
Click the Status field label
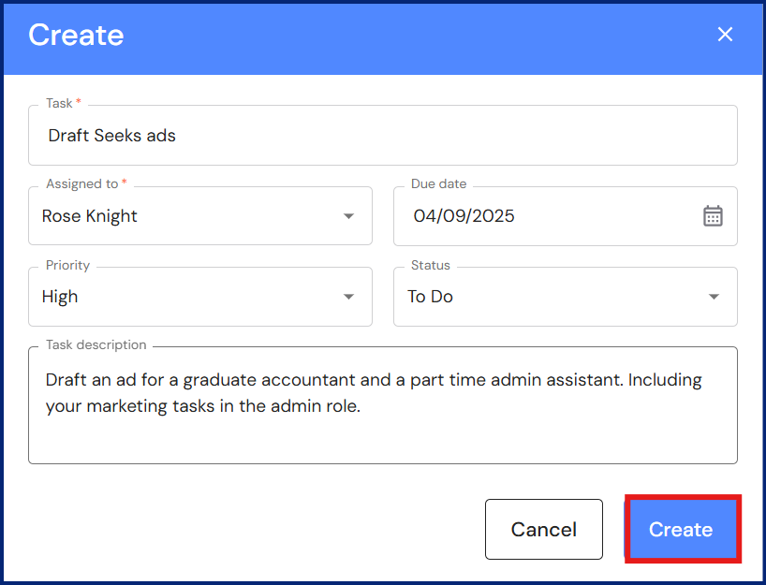(430, 265)
